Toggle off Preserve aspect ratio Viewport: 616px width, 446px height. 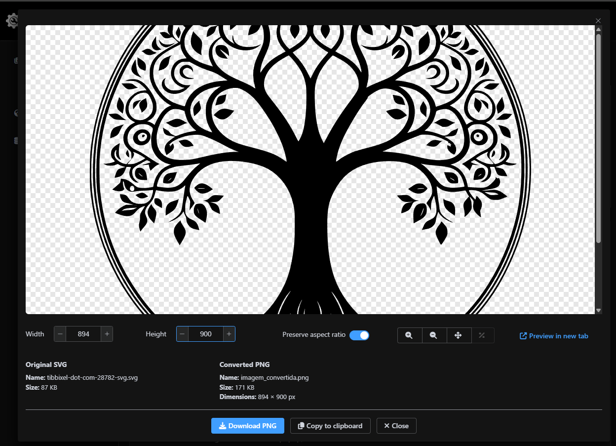(x=359, y=335)
